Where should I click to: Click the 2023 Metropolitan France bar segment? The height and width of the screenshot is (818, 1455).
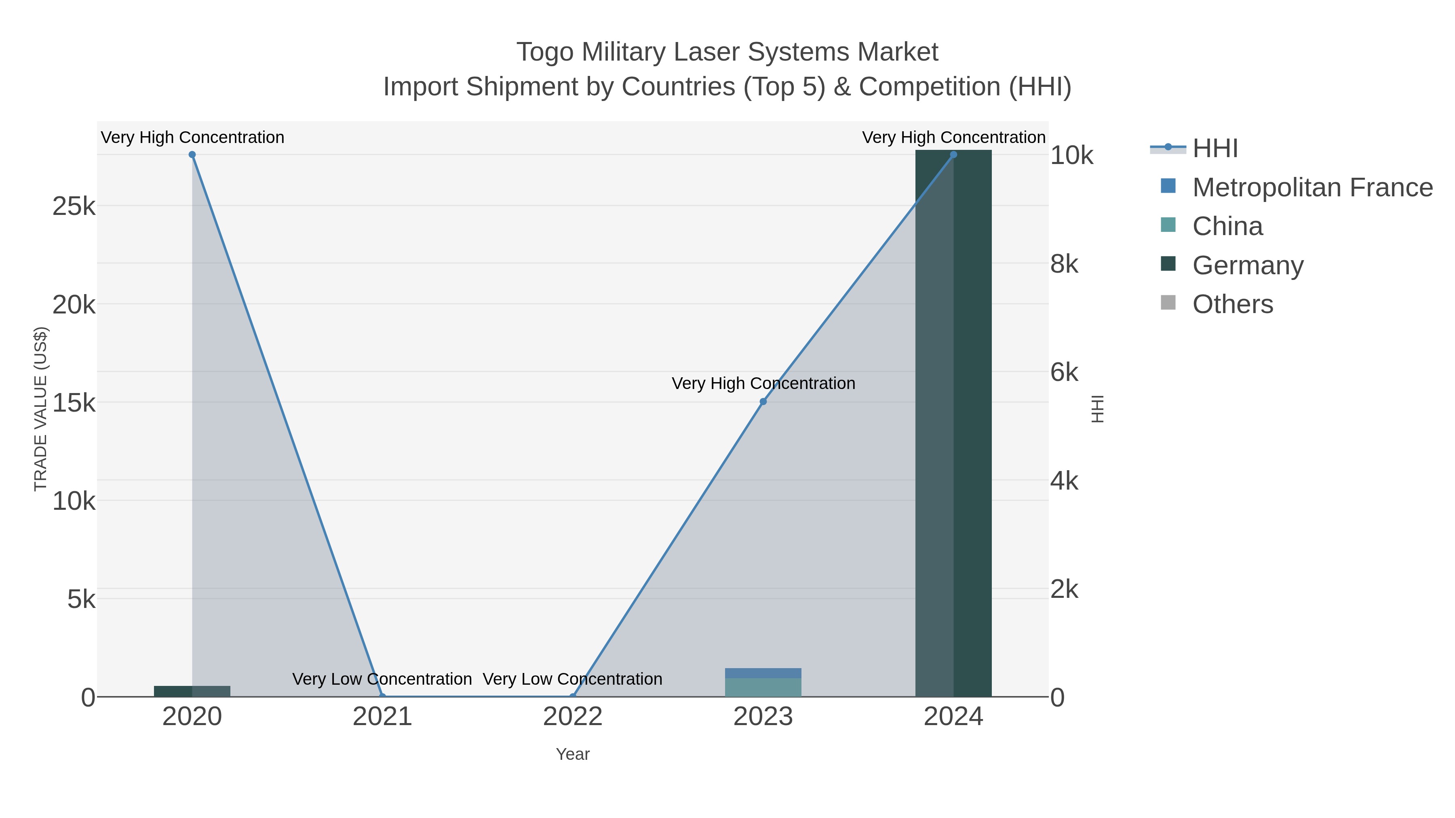point(763,673)
